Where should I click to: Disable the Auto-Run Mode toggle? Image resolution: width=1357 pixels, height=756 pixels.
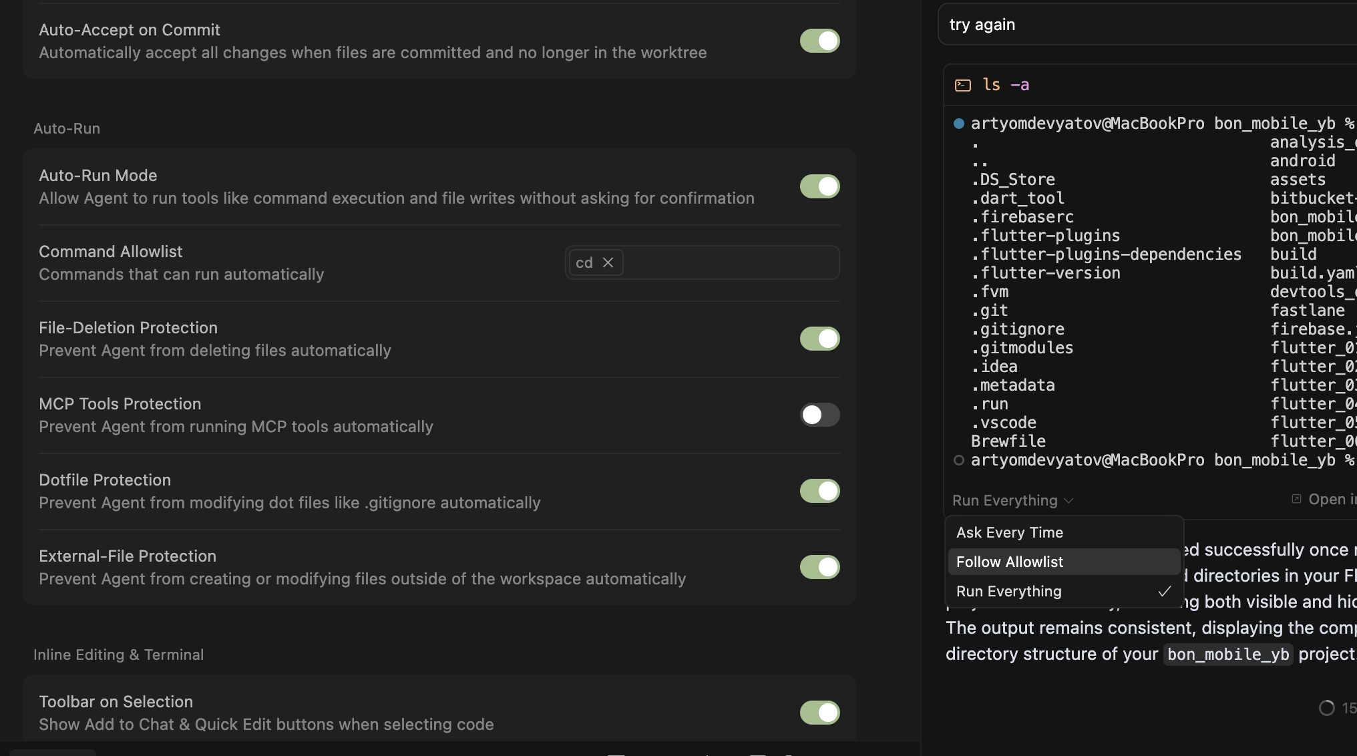click(x=819, y=186)
